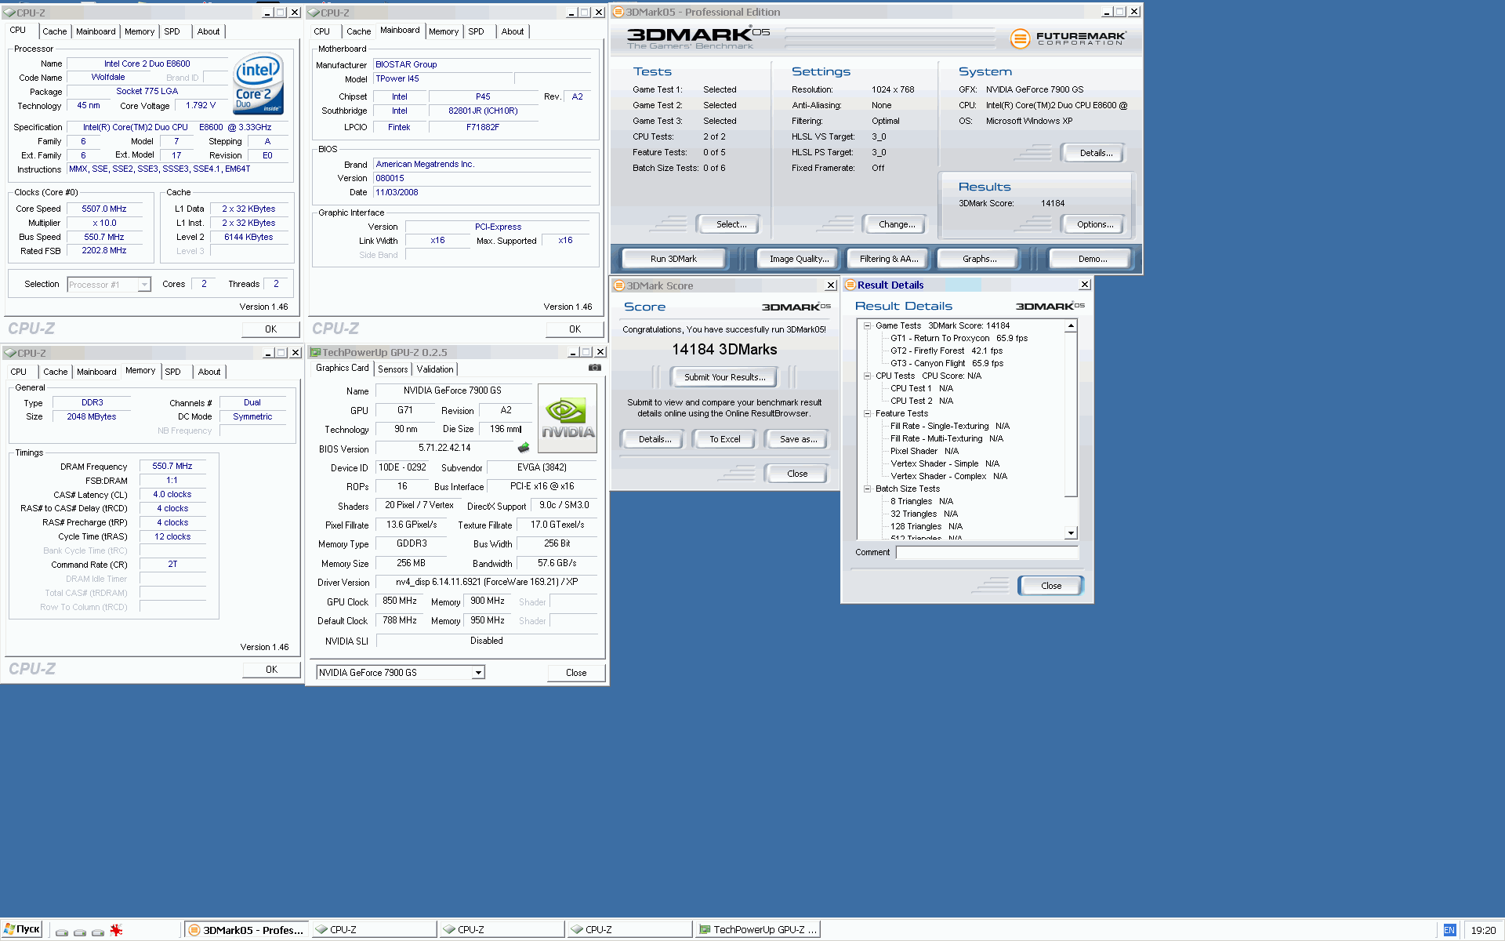Click the 3DMark05 Professional Edition title icon
The height and width of the screenshot is (941, 1505).
[x=618, y=12]
